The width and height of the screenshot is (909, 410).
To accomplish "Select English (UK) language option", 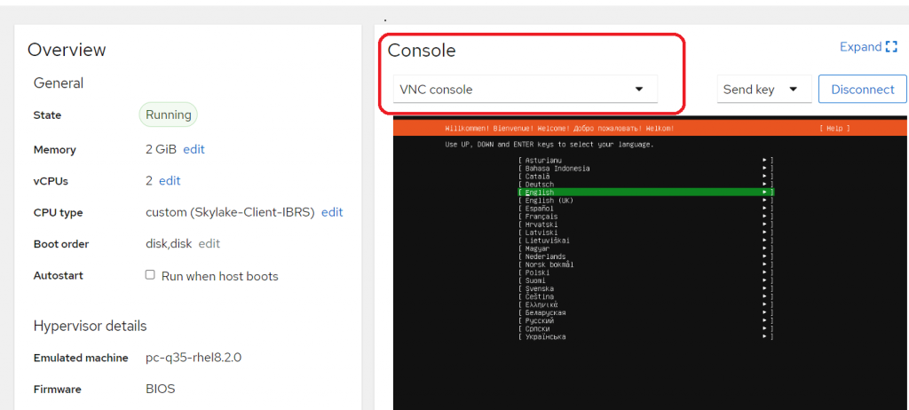I will (549, 201).
